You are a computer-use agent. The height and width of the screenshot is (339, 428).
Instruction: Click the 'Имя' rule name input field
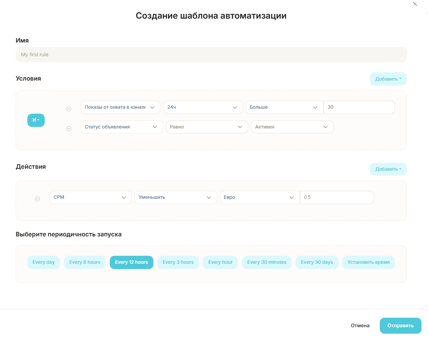pyautogui.click(x=211, y=55)
